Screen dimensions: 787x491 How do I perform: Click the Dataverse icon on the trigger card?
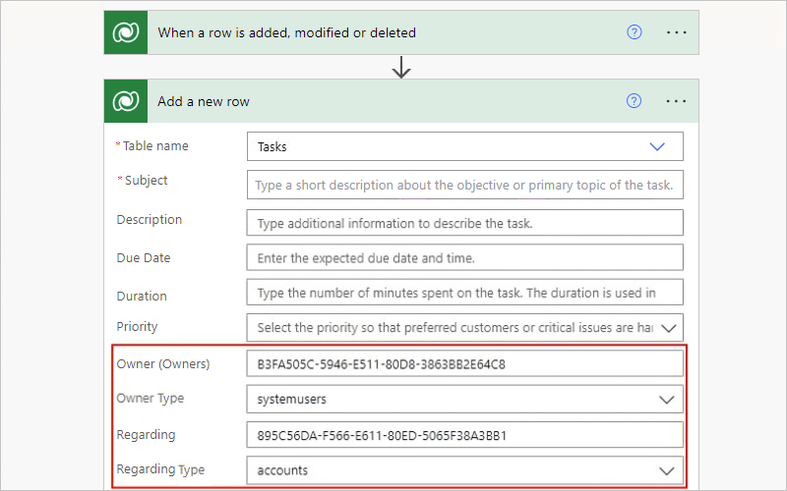[126, 32]
